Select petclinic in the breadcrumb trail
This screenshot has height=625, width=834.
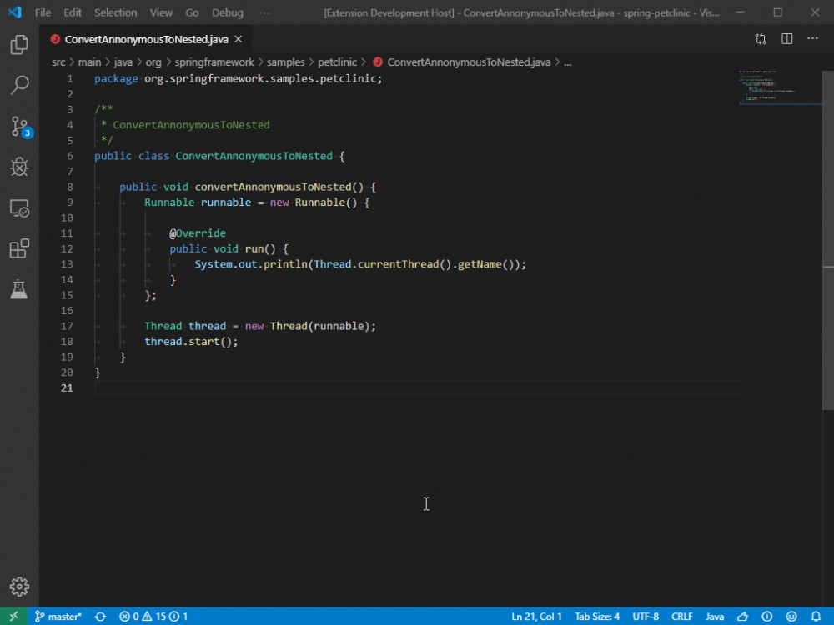338,62
